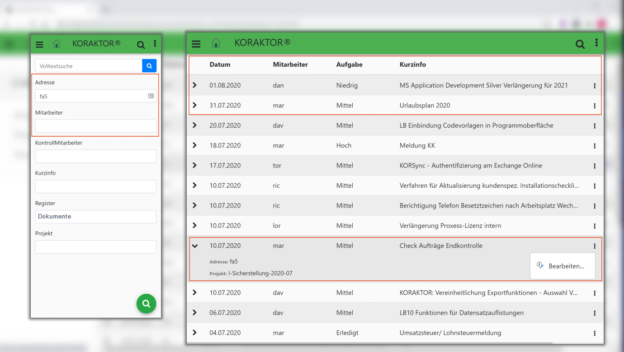
Task: Open the Register field showing Dokumente
Action: click(96, 217)
